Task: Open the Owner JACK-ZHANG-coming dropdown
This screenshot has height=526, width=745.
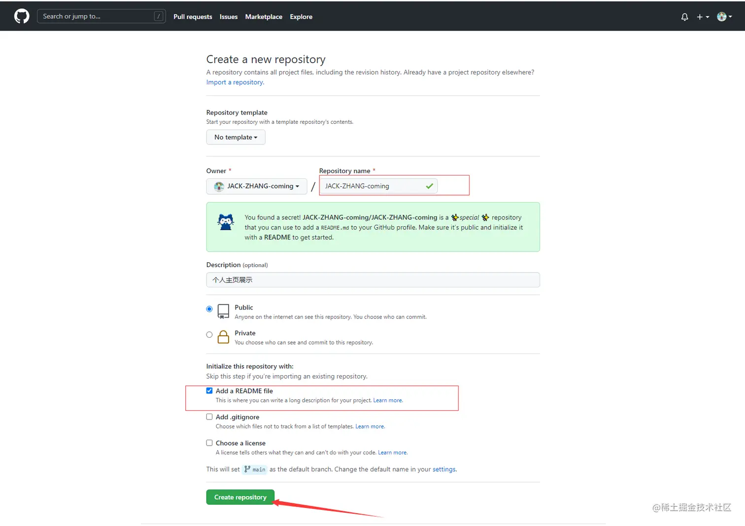Action: point(256,186)
